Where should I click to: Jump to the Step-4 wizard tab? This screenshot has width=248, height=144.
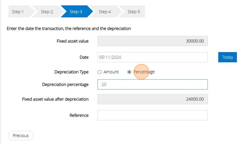[105, 12]
